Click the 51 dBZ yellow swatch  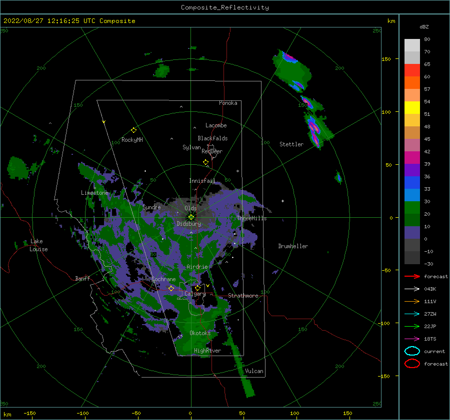pos(412,108)
